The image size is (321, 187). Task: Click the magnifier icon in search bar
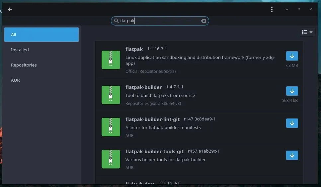pos(116,21)
